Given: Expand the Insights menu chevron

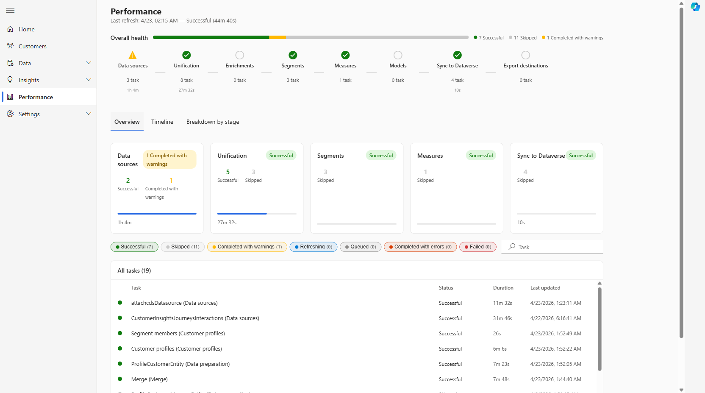Looking at the screenshot, I should coord(89,80).
